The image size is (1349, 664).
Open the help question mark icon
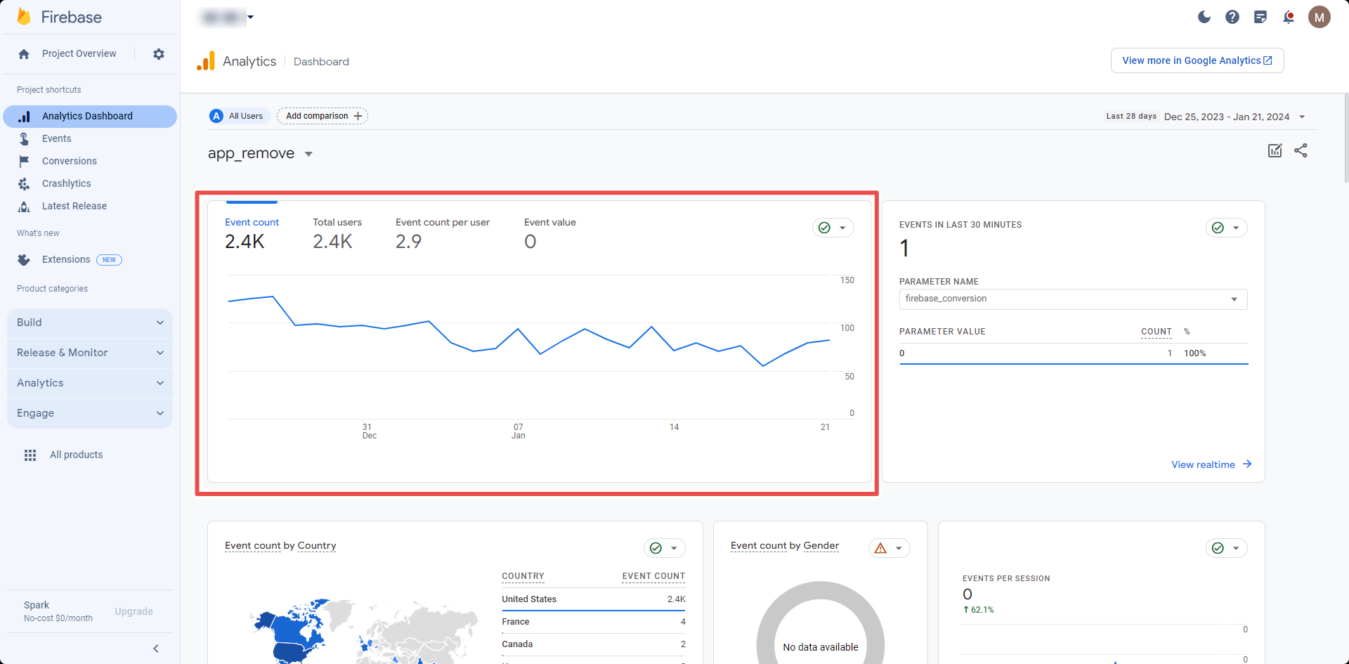point(1232,17)
